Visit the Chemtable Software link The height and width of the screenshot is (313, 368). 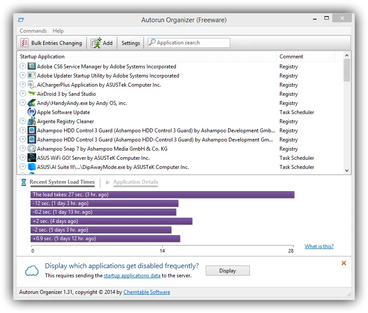coord(147,292)
